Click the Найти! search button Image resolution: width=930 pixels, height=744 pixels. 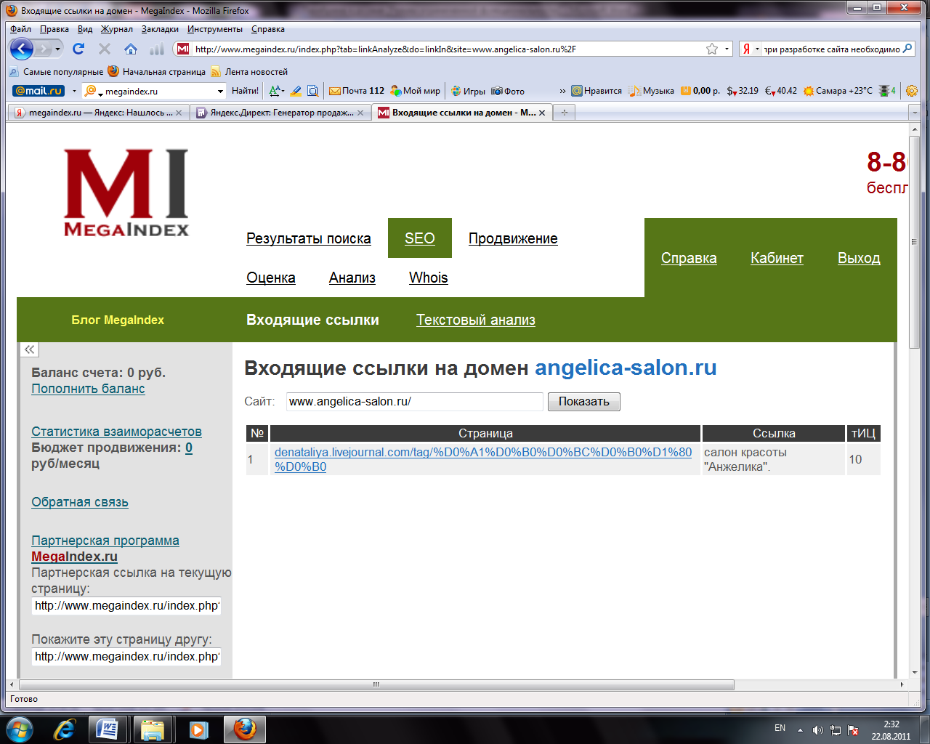tap(245, 91)
